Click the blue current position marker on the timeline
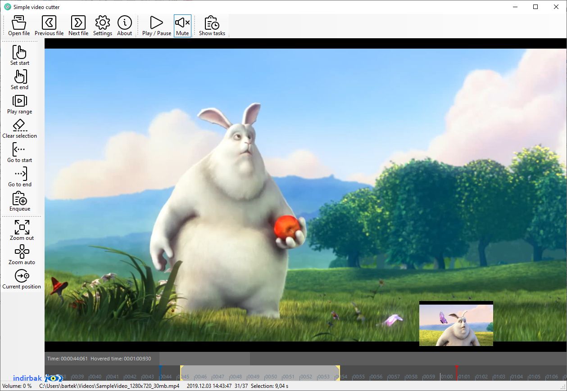567x391 pixels. coord(160,373)
